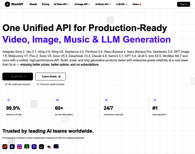Click the dark blue play-triangle app logo

click(12, 147)
